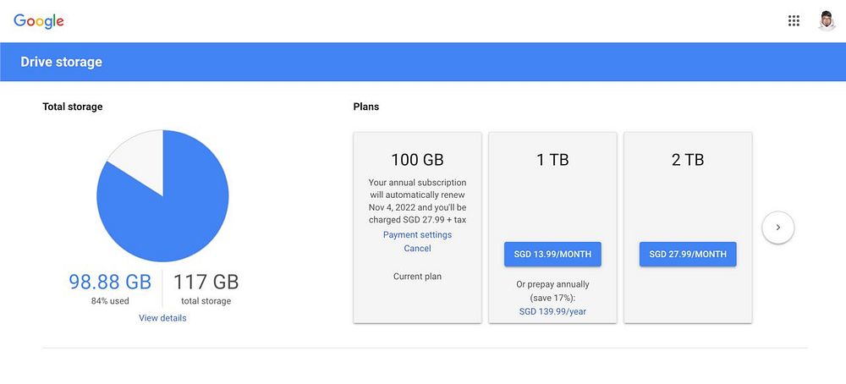Click the 98.88 GB used figure
Viewport: 846px width, 384px height.
point(110,283)
